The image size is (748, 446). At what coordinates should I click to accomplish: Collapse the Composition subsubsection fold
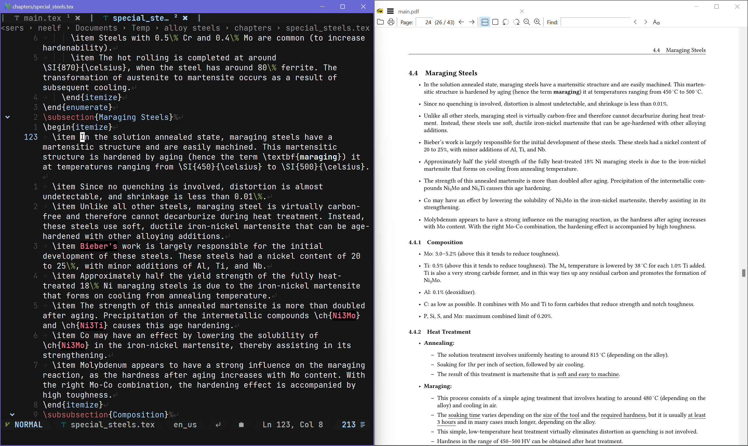(x=12, y=415)
